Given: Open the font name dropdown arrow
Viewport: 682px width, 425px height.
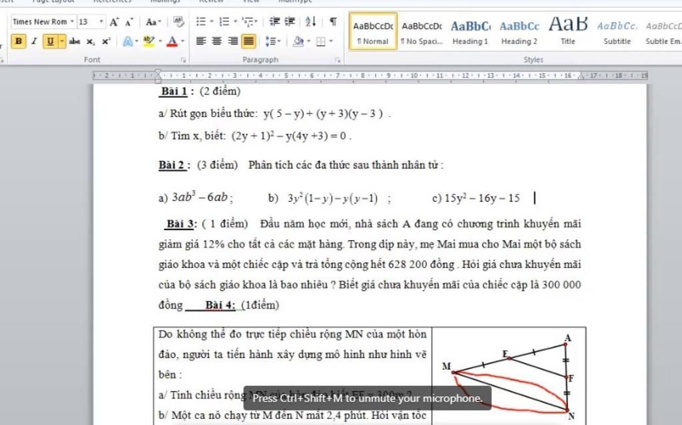Looking at the screenshot, I should click(x=72, y=21).
